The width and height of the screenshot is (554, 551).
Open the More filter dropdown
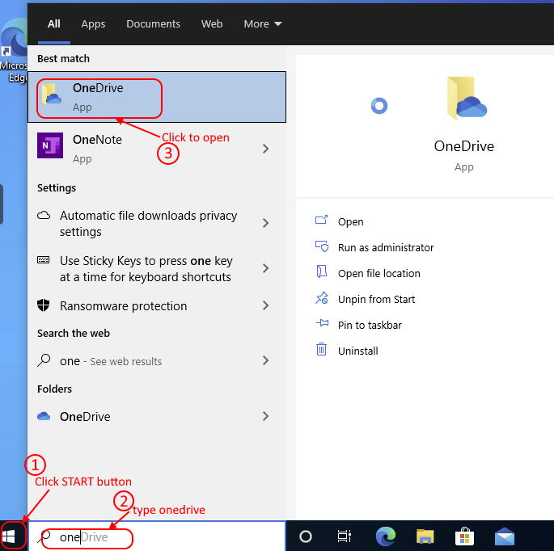coord(263,23)
